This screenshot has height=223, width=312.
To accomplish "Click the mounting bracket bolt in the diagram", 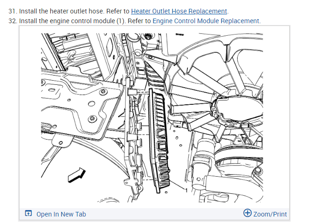I will pyautogui.click(x=93, y=118).
